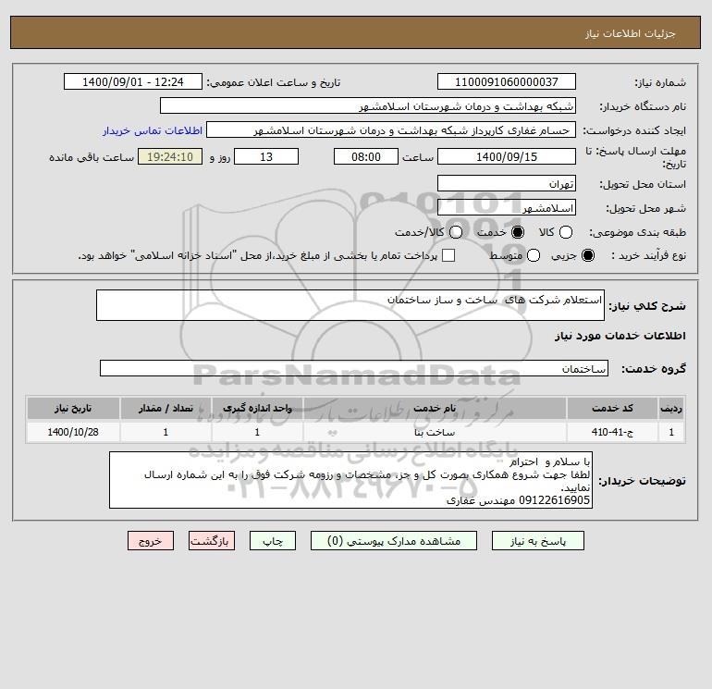Click the deadline date field 1400/09/15
Viewport: 712px width, 689px height.
(x=507, y=156)
